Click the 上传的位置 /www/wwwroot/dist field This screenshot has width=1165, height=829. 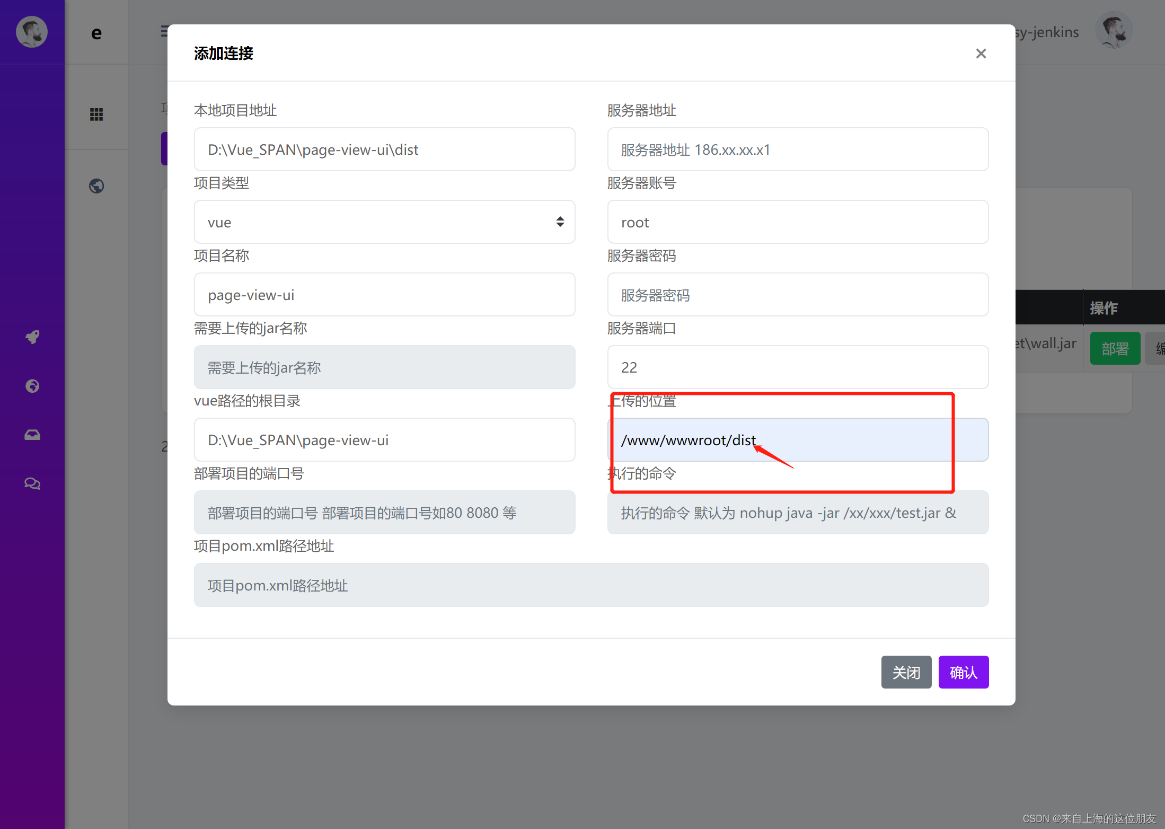(x=798, y=440)
